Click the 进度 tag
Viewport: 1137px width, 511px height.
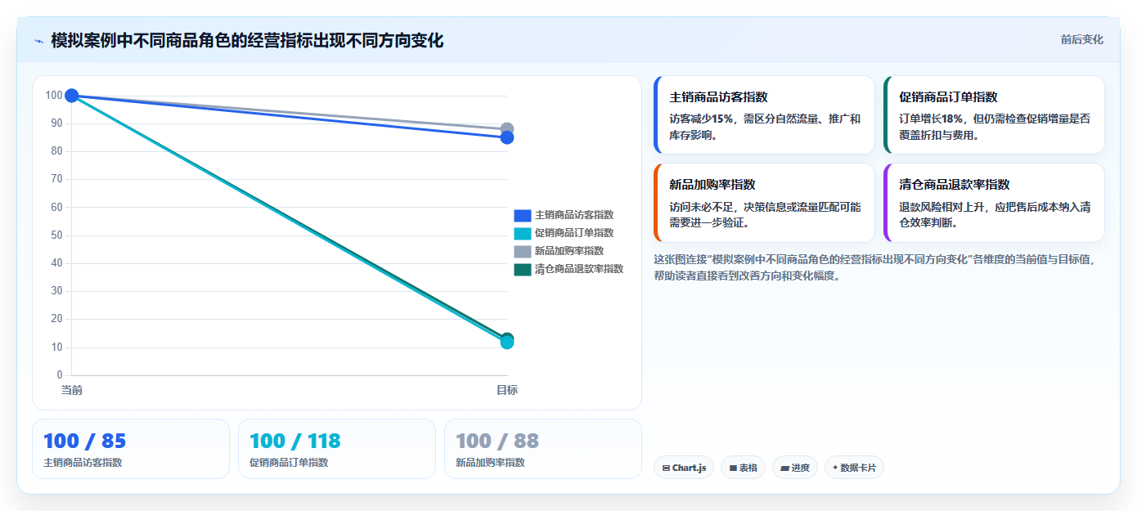pyautogui.click(x=795, y=468)
